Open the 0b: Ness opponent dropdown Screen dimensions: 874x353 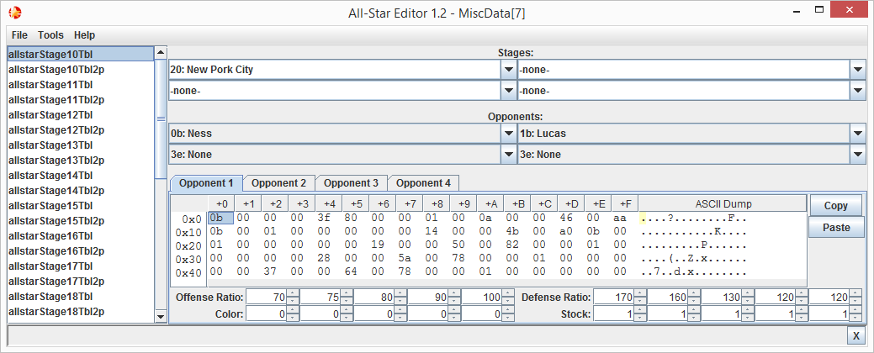click(x=508, y=134)
